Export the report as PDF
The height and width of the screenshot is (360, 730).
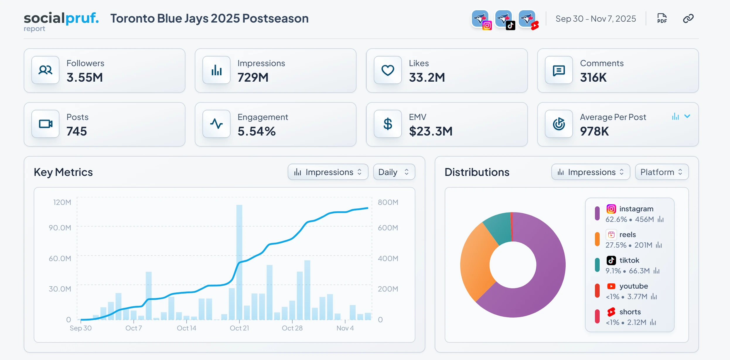tap(662, 18)
